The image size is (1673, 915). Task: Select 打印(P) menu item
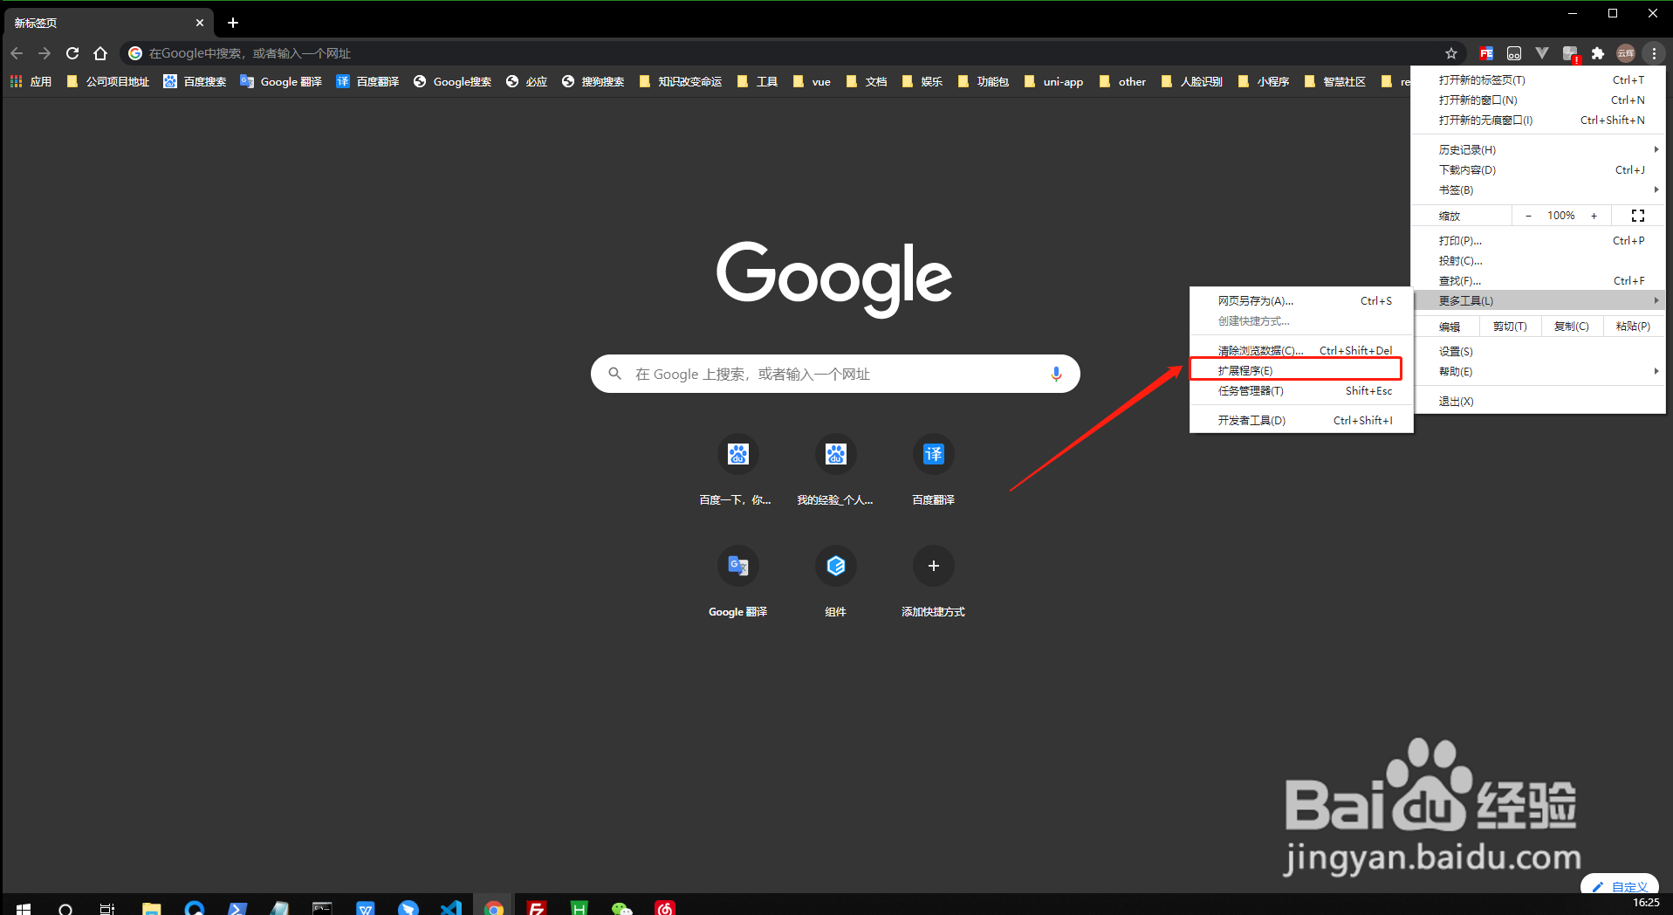point(1539,240)
